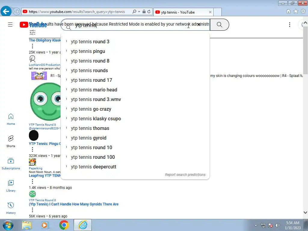308x231 pixels.
Task: Open a new blank browser tab
Action: pos(217,12)
